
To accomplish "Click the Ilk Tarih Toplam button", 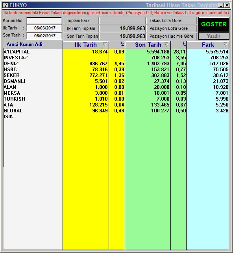I will pos(81,28).
